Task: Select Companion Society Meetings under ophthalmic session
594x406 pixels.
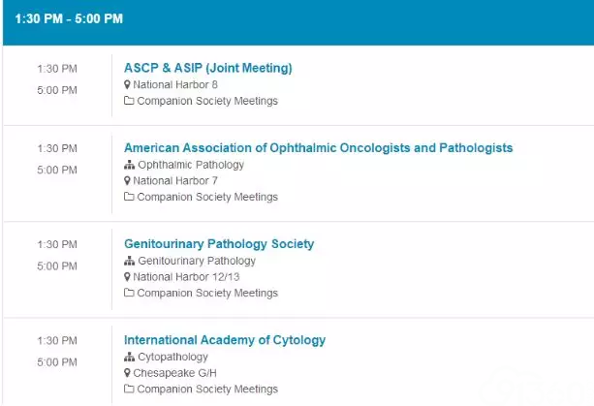Action: click(x=207, y=197)
